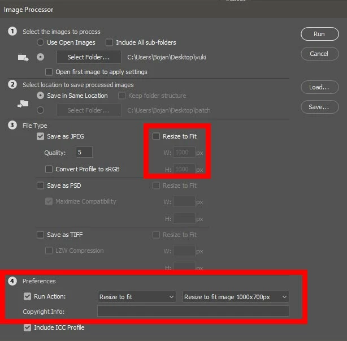Click the Copyright Info text field
The width and height of the screenshot is (347, 341).
[193, 311]
